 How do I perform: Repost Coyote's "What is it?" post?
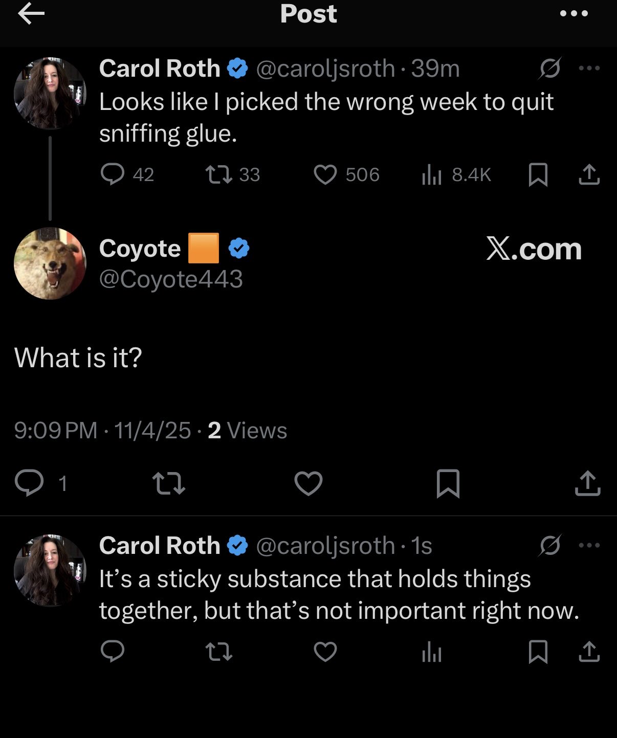point(169,483)
